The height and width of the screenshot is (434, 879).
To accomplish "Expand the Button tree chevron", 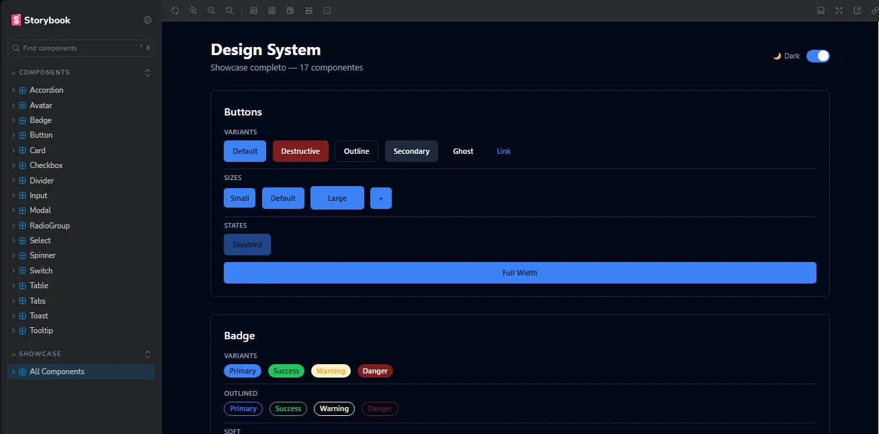I will coord(13,135).
